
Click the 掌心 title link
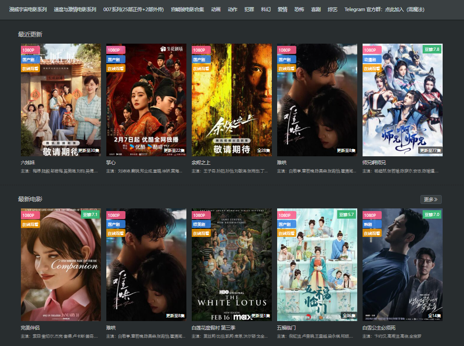111,163
